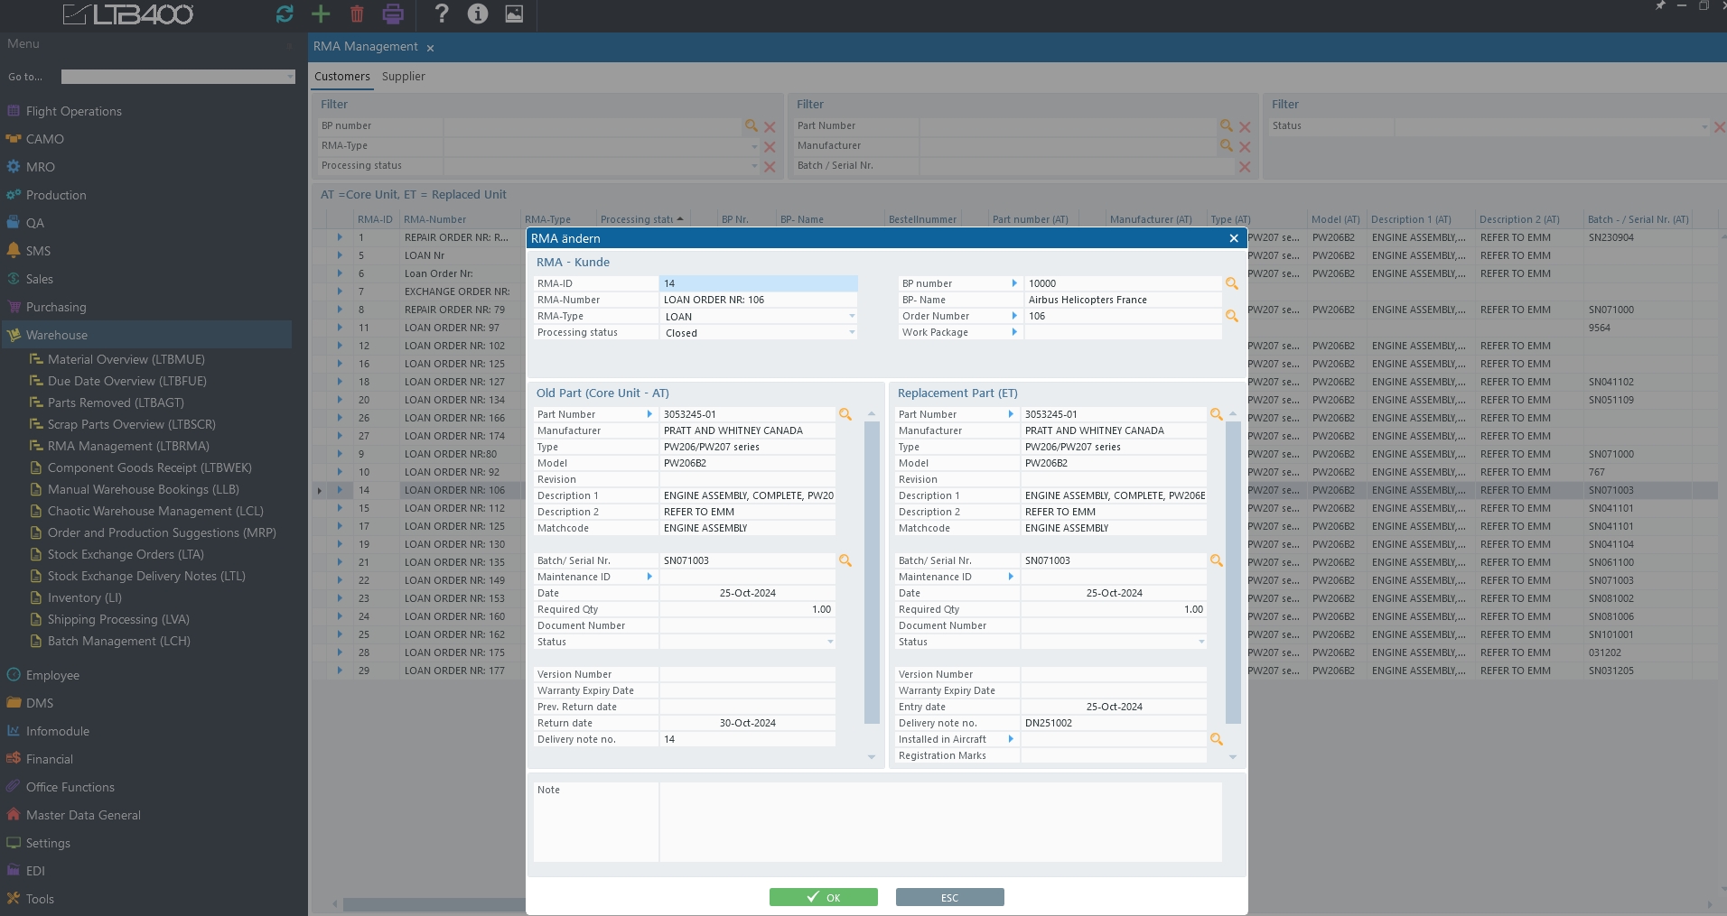1727x916 pixels.
Task: Search Order Number with magnifier icon
Action: [1231, 316]
